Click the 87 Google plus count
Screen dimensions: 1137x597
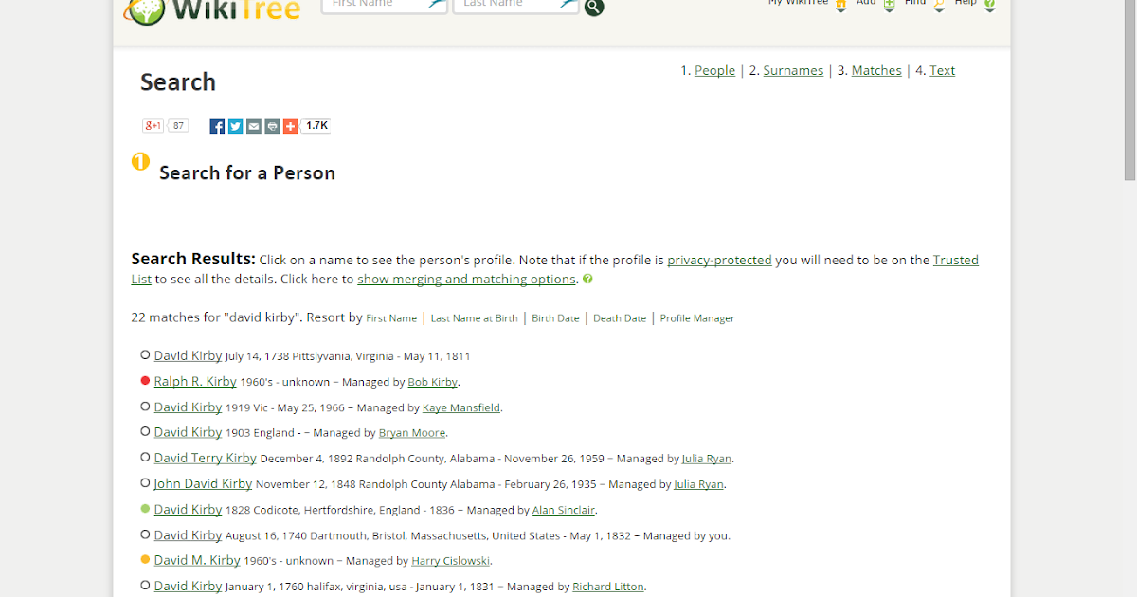coord(178,126)
